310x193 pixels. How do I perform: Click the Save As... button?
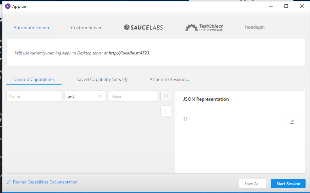tap(253, 184)
